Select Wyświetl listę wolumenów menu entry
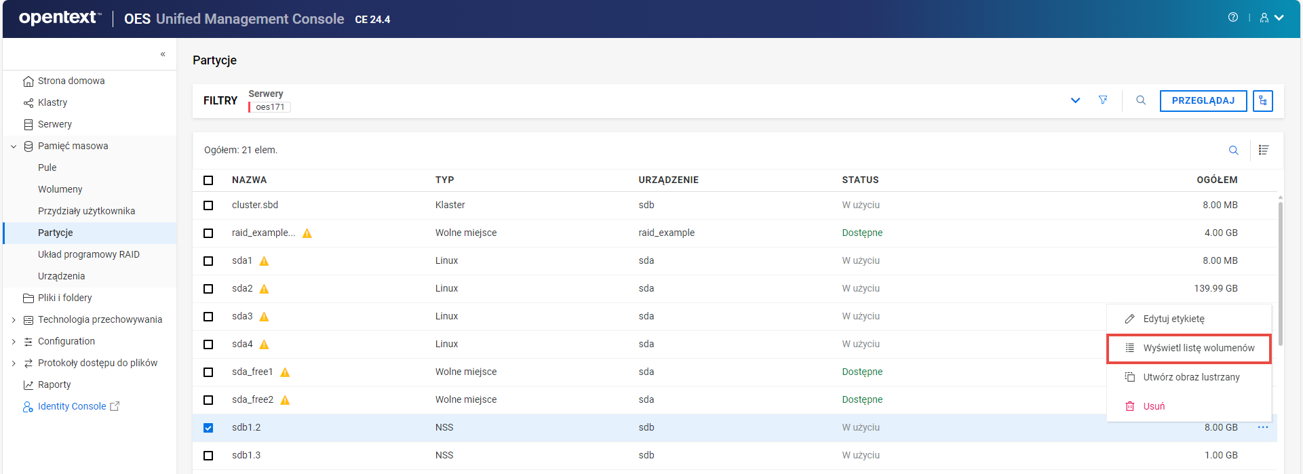The height and width of the screenshot is (474, 1303). (x=1198, y=348)
